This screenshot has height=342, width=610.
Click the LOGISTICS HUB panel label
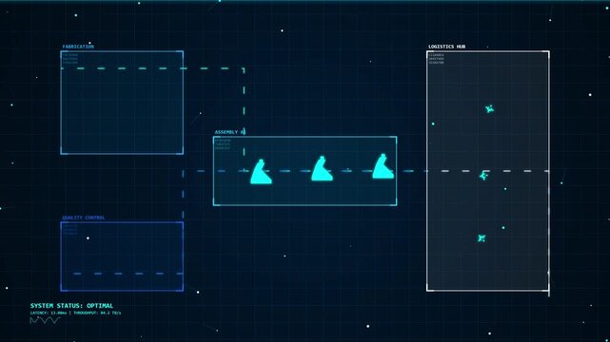click(446, 47)
